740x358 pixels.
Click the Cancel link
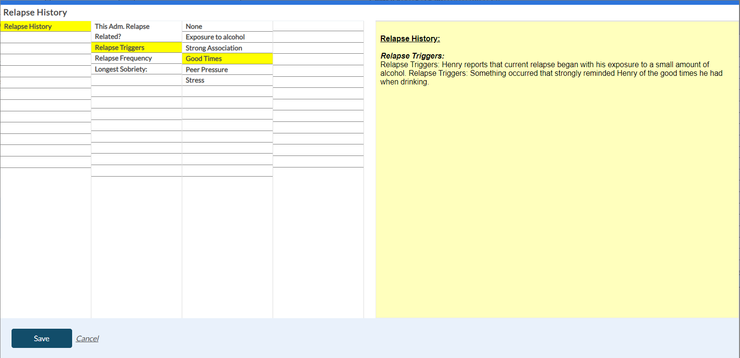(x=87, y=338)
